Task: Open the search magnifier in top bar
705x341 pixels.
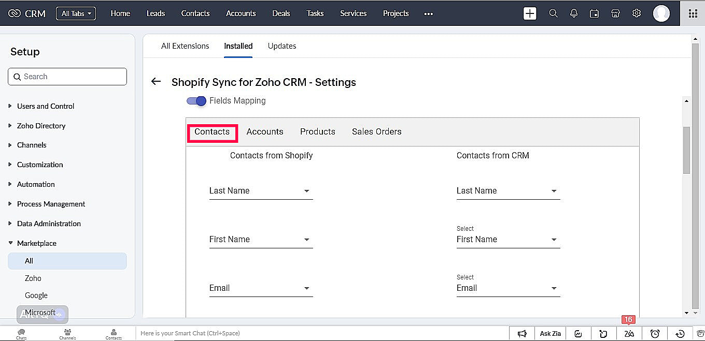Action: (554, 13)
